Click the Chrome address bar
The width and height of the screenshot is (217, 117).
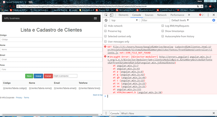click(x=108, y=6)
